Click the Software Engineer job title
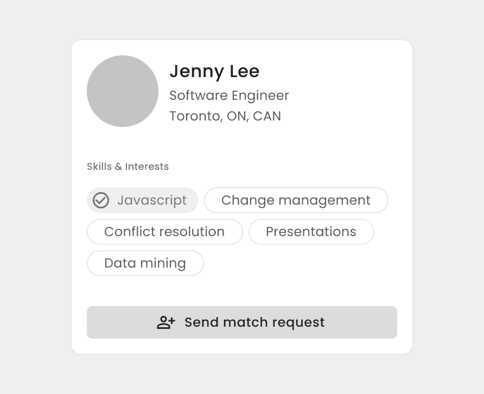This screenshot has width=484, height=394. pos(229,96)
